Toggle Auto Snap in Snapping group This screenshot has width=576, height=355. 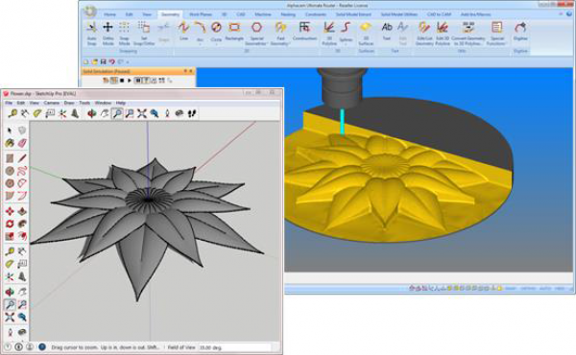point(91,34)
